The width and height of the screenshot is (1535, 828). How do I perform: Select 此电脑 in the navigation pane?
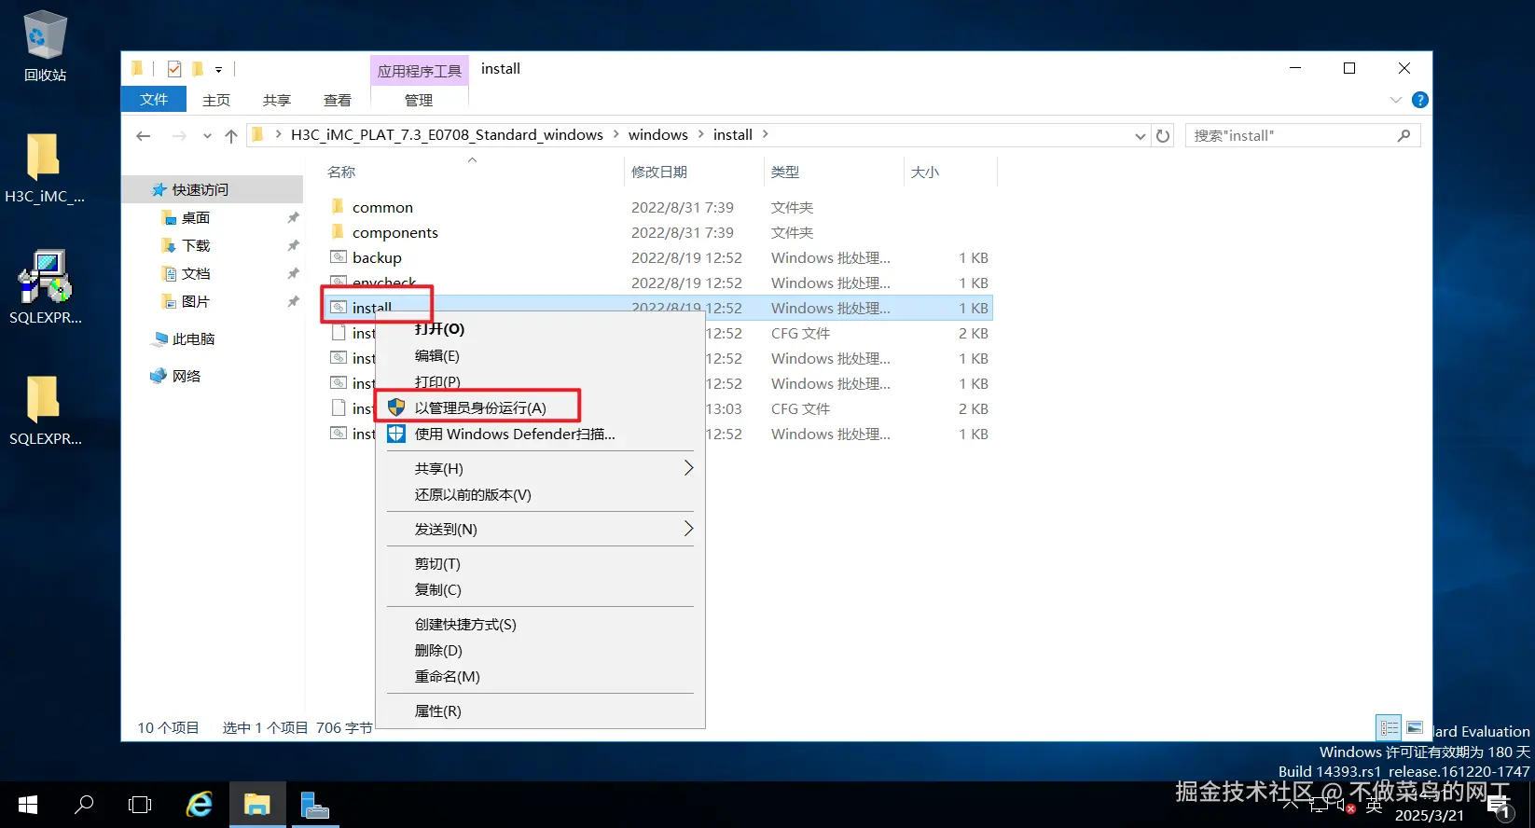tap(184, 338)
